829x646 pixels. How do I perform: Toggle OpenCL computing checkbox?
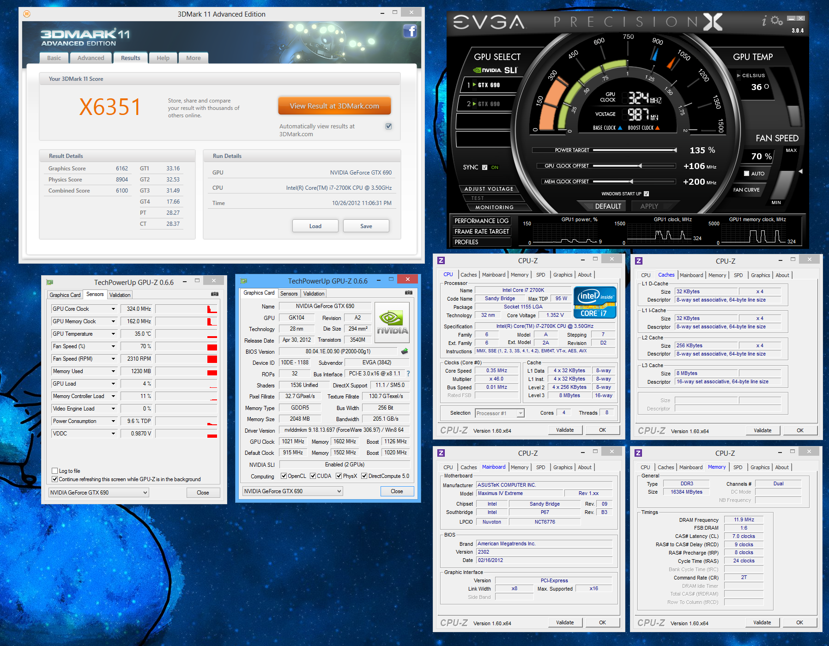pyautogui.click(x=284, y=476)
